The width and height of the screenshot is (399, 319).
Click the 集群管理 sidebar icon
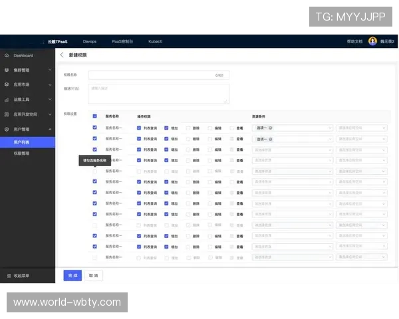(7, 70)
